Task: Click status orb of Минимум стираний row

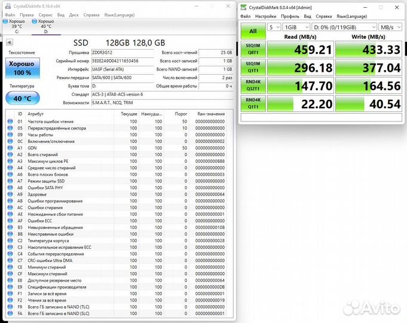Action: [10, 267]
